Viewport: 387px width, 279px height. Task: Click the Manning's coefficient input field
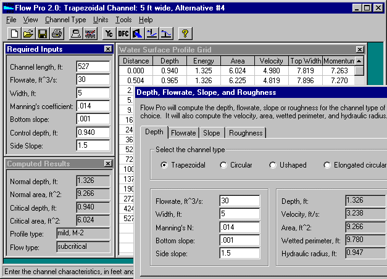[x=93, y=106]
